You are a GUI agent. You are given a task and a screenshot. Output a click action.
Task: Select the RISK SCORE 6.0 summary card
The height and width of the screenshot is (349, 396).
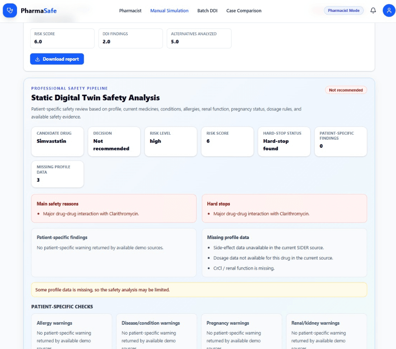[x=62, y=38]
